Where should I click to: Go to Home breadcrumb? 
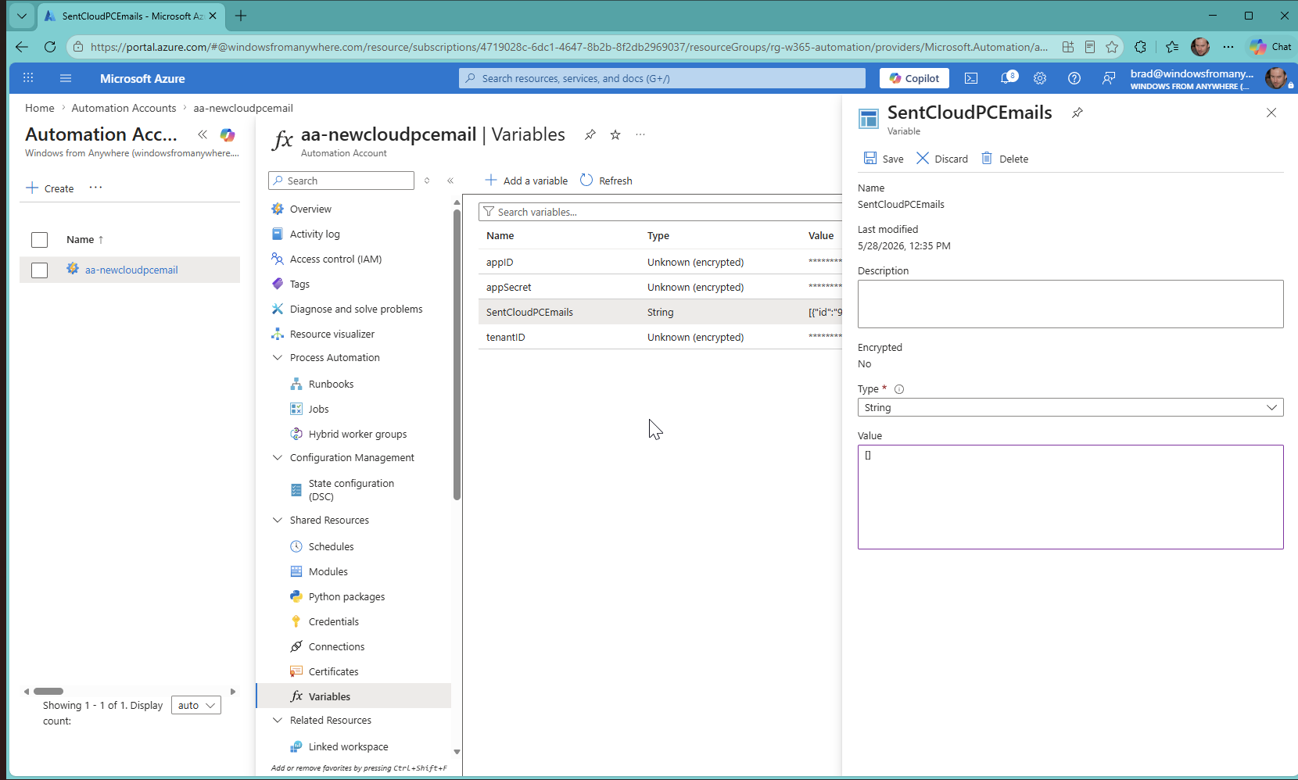click(40, 108)
